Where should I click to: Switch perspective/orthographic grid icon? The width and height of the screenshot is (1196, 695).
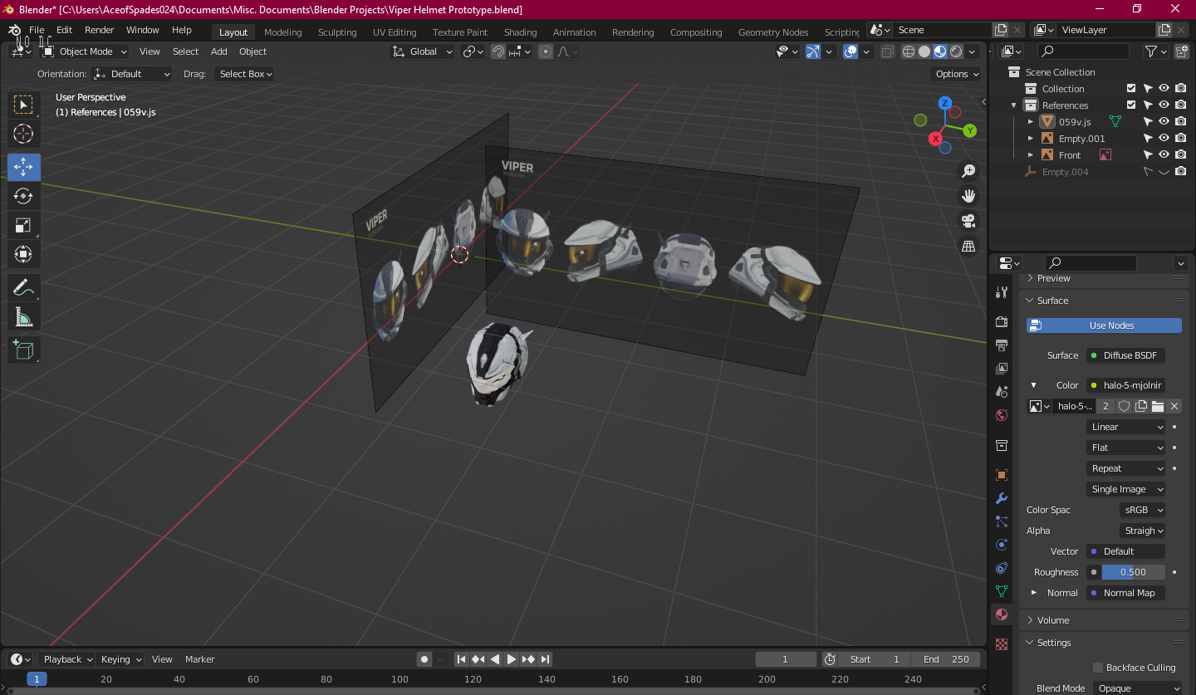968,246
